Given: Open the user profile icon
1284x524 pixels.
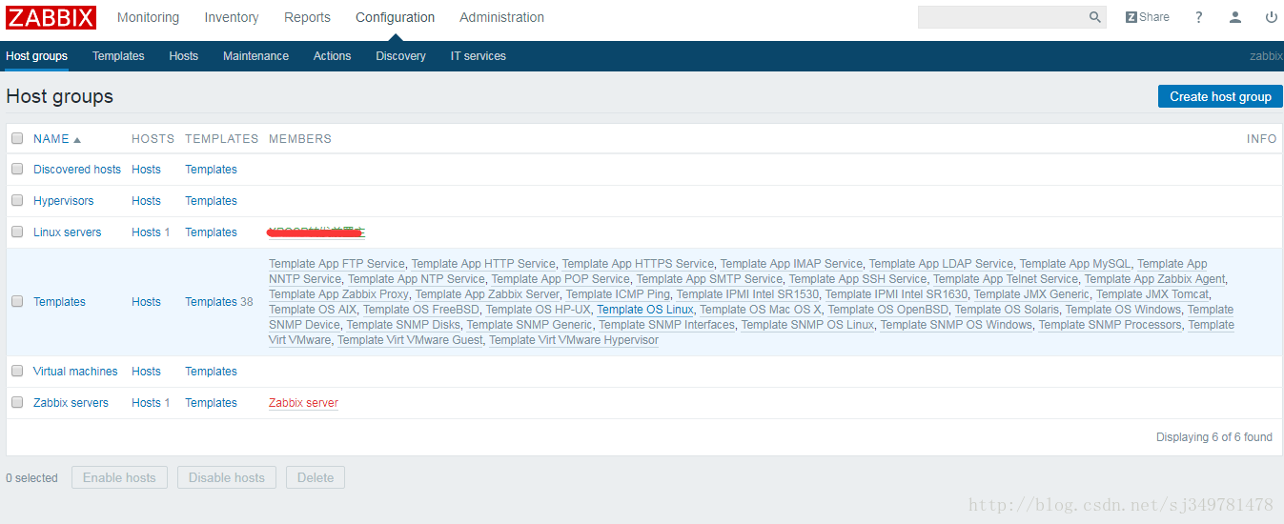Looking at the screenshot, I should (x=1235, y=17).
